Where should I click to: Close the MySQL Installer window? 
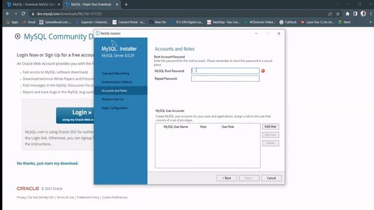279,34
